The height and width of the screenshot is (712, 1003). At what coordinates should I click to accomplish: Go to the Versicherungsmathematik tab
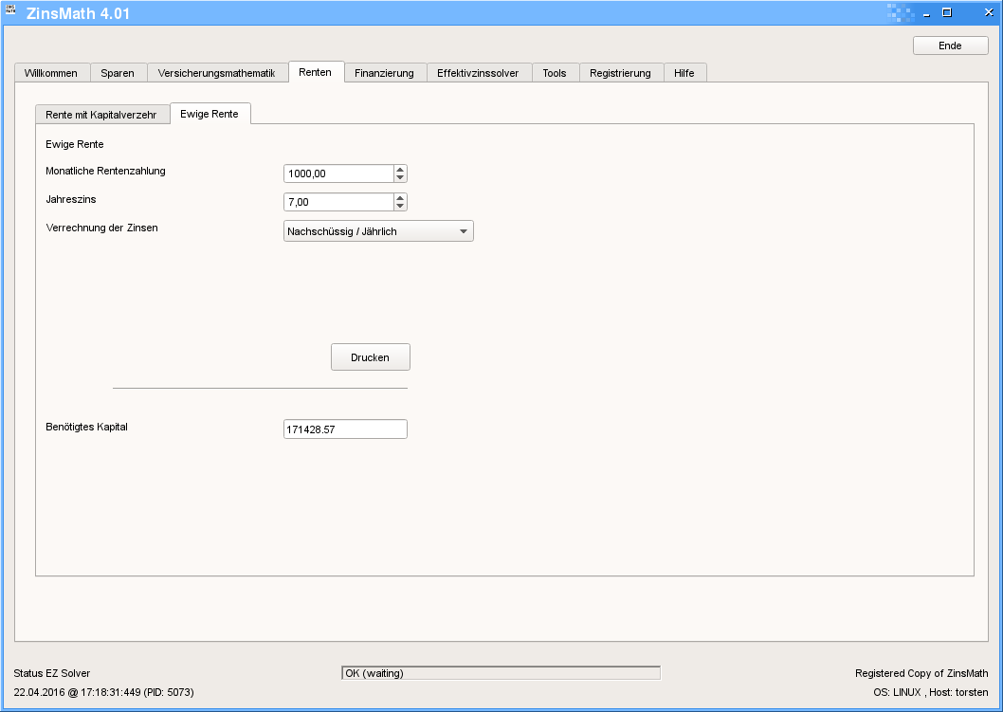[216, 73]
